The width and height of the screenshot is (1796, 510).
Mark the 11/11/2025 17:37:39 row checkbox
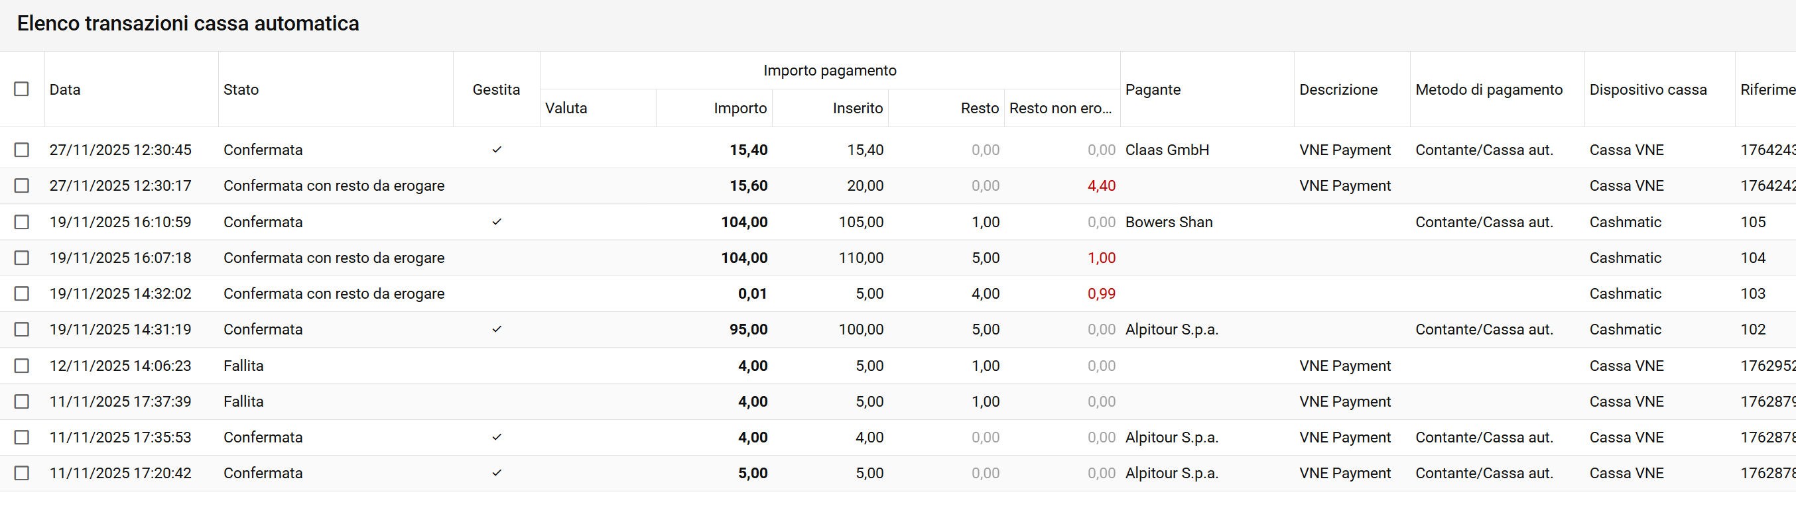pos(22,401)
